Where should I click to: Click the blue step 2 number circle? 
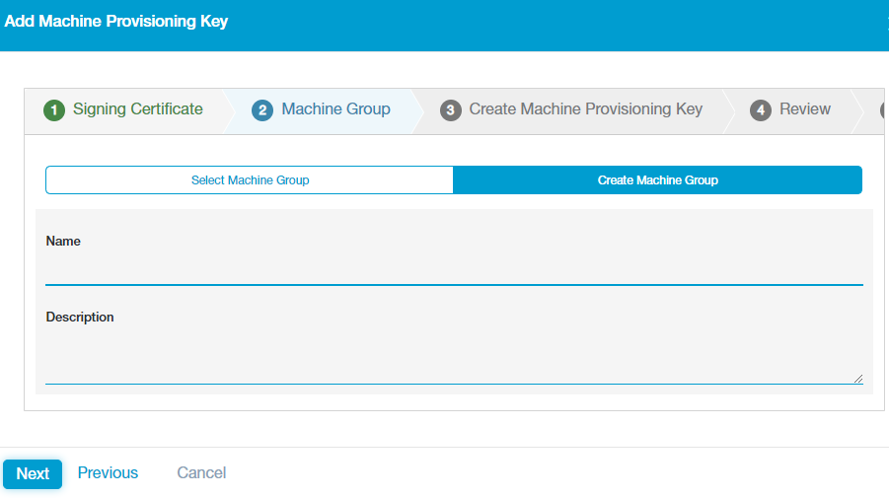pyautogui.click(x=262, y=109)
